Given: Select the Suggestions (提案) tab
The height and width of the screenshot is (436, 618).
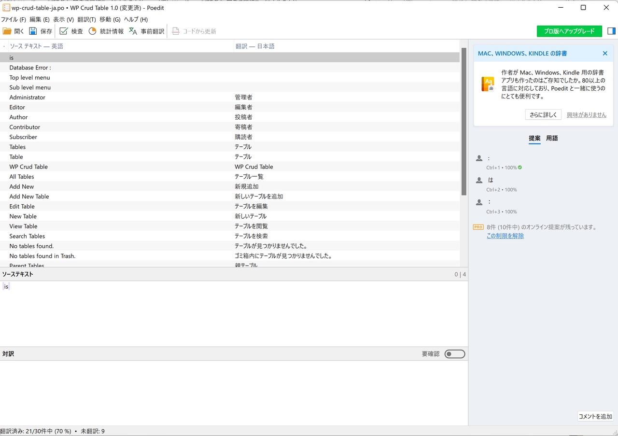Looking at the screenshot, I should pyautogui.click(x=534, y=139).
